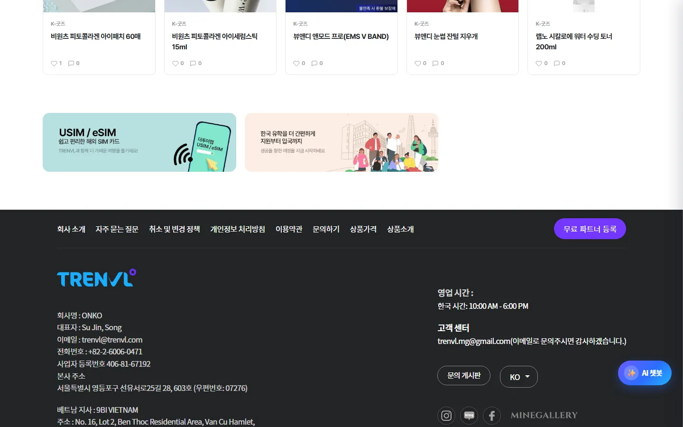Open 취소 및 변경 정책 link
Viewport: 683px width, 427px height.
175,229
